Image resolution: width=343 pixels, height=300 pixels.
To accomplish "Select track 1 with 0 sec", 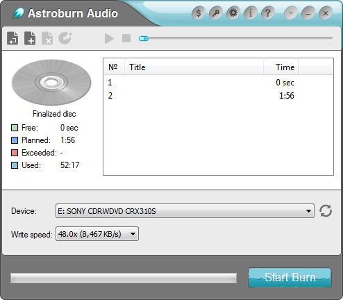I will [x=218, y=83].
